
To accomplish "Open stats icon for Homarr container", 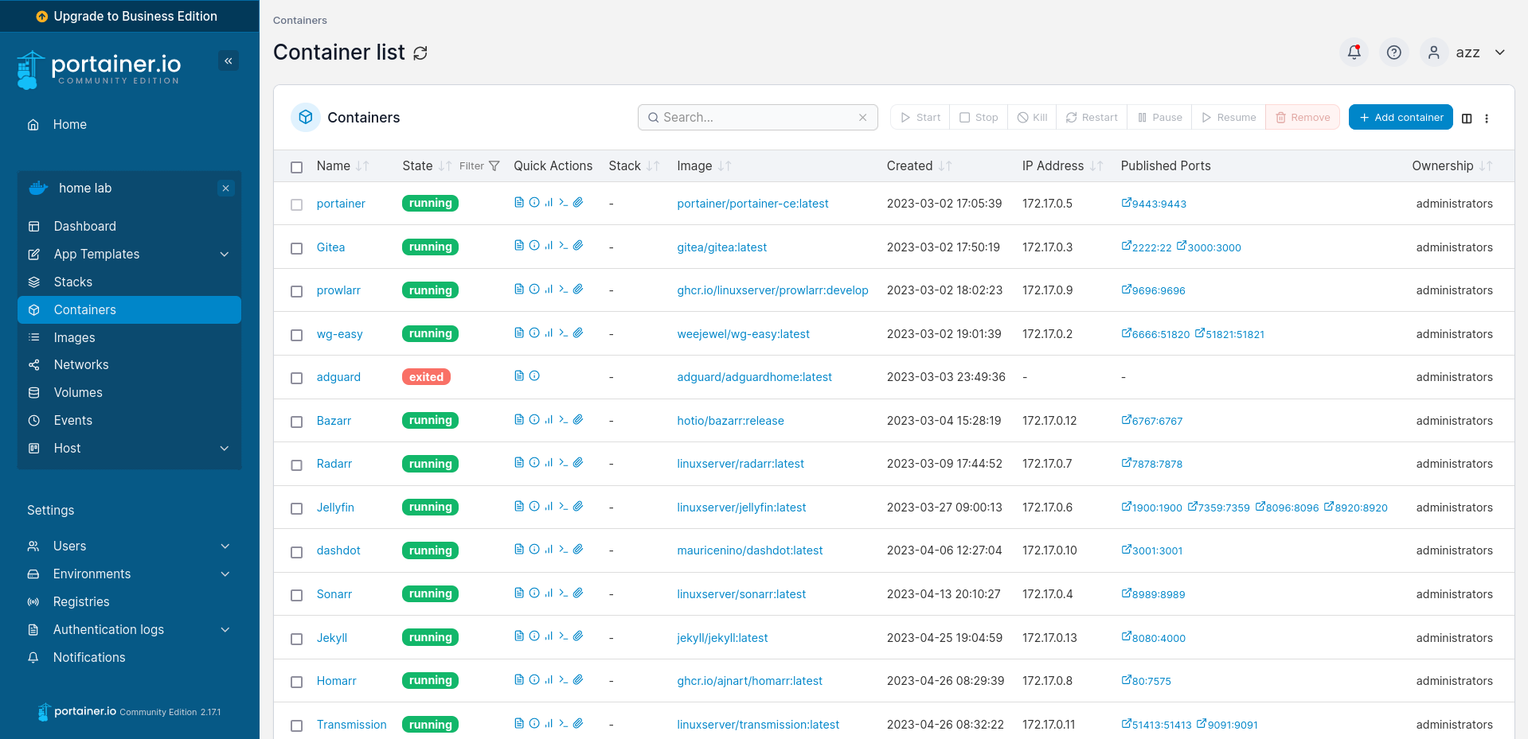I will click(x=549, y=679).
